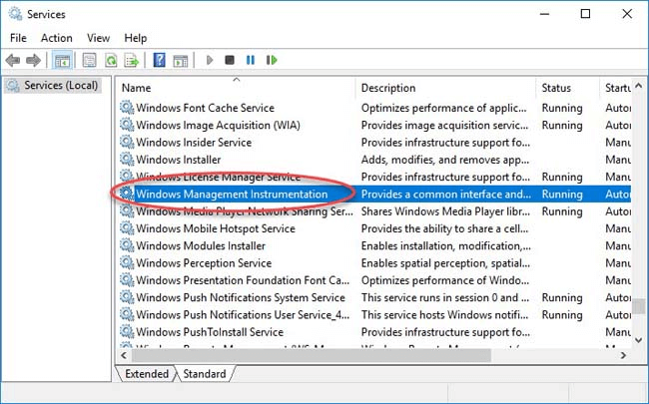The height and width of the screenshot is (404, 649).
Task: Maximize the Services window
Action: pyautogui.click(x=585, y=14)
